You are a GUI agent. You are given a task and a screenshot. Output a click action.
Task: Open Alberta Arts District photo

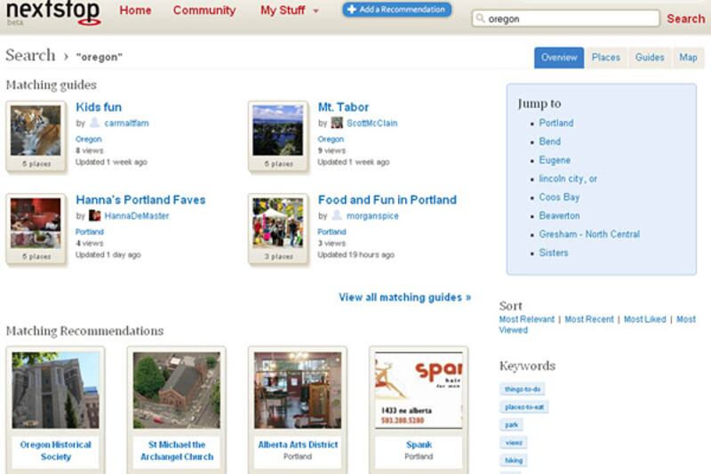298,390
